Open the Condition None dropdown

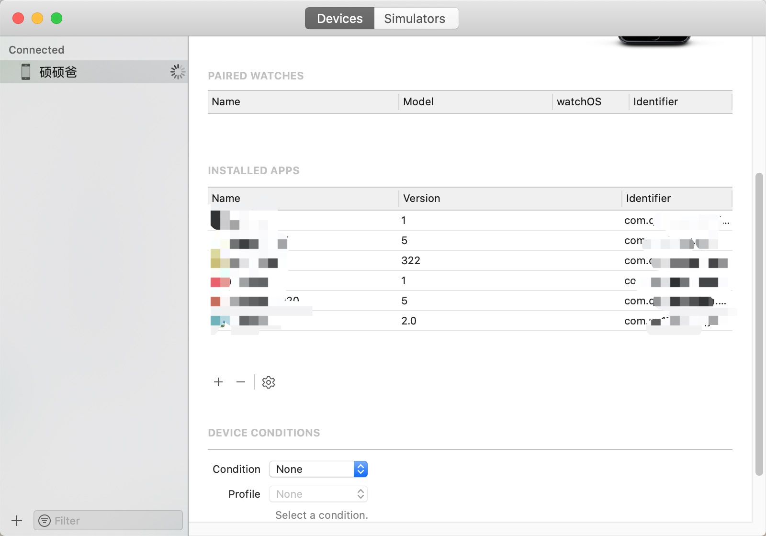(318, 469)
